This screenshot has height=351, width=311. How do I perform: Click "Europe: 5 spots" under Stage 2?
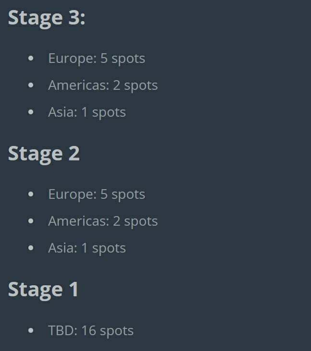[96, 194]
